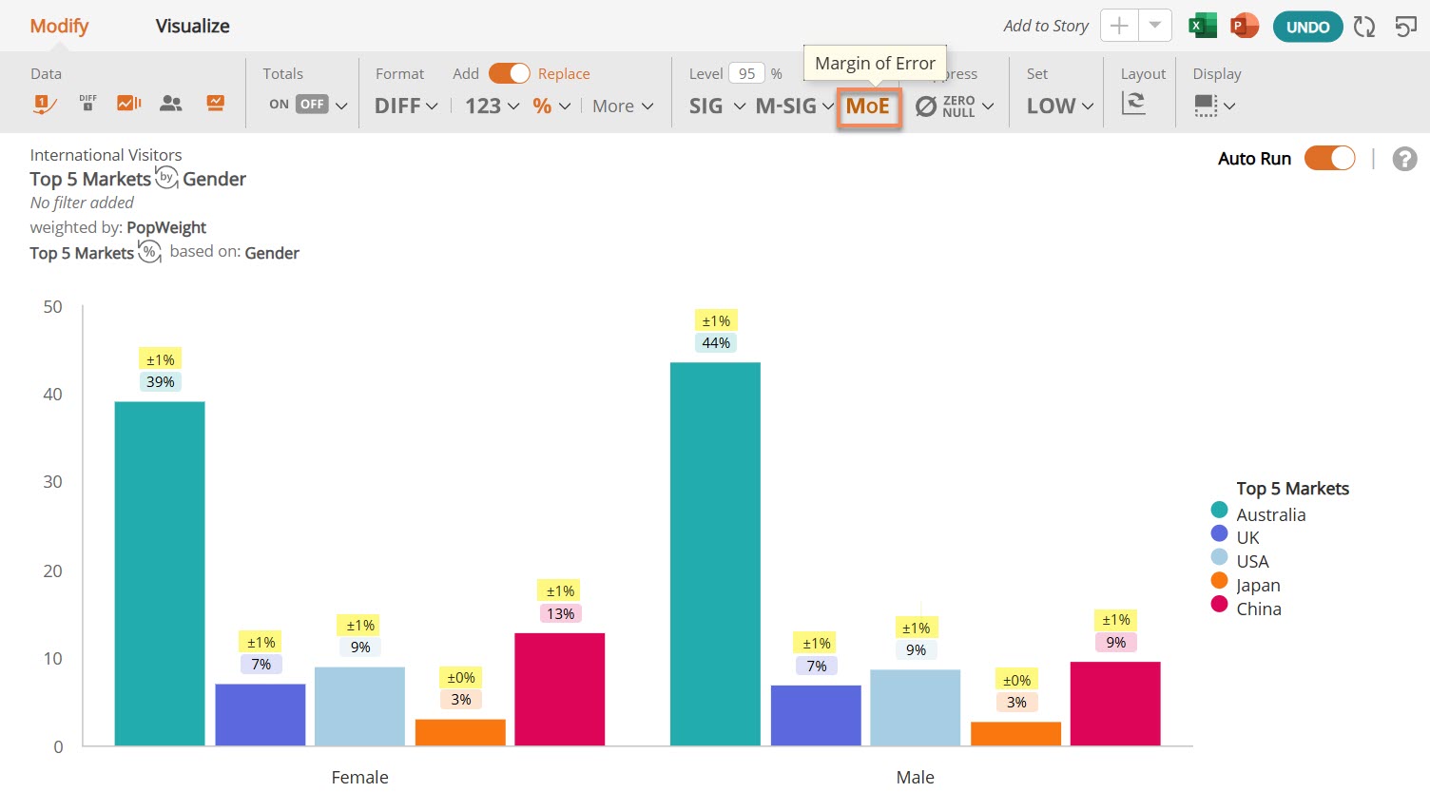Click Australia legend color dot
Viewport: 1430px width, 812px height.
1219,510
